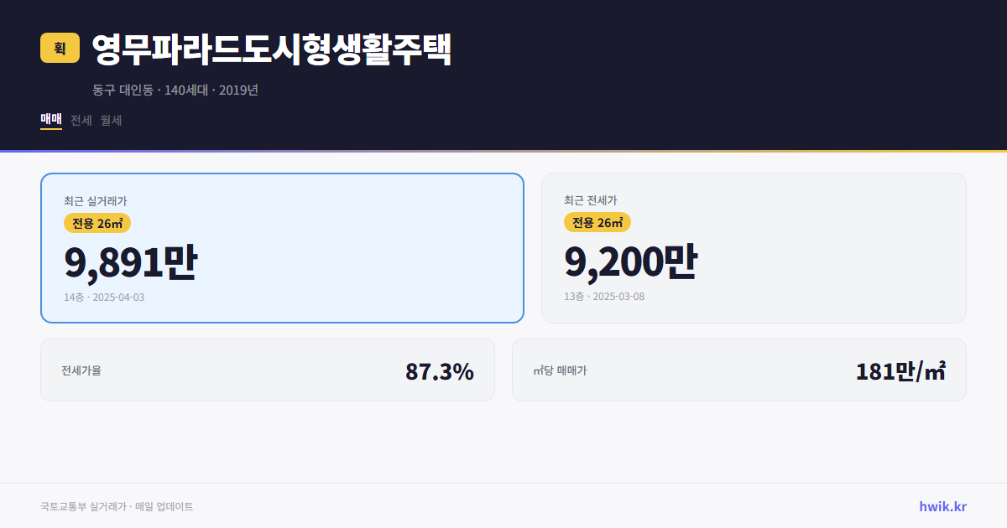Click the building name 영무파라드도시형생활주택

click(271, 50)
